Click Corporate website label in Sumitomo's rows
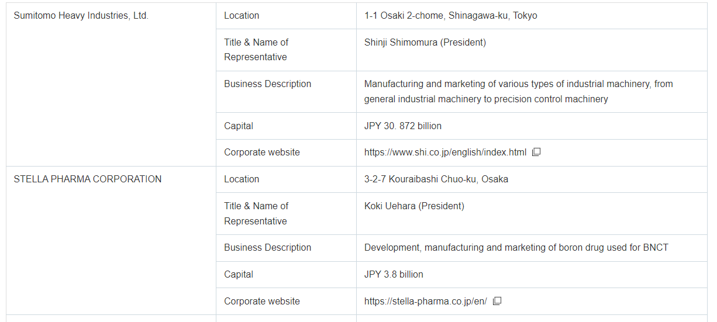This screenshot has width=717, height=322. click(262, 153)
